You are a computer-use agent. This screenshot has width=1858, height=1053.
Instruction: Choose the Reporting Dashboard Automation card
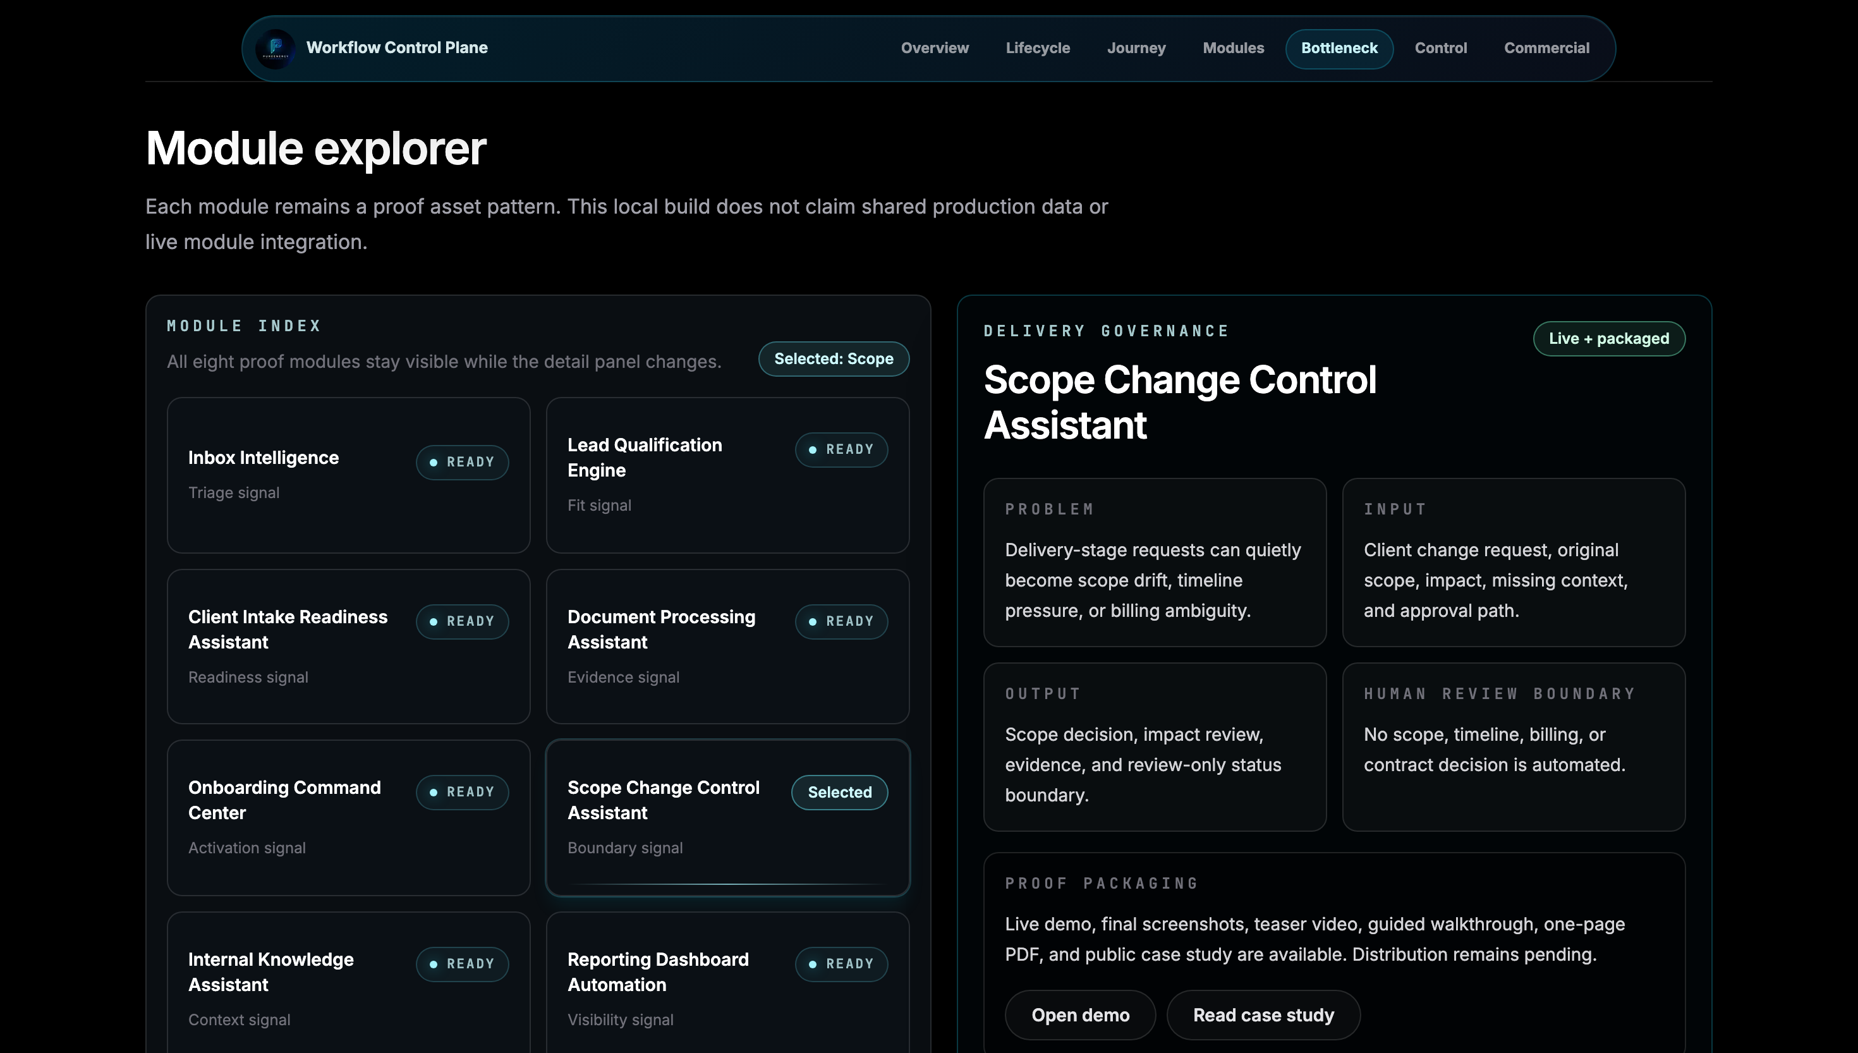point(727,983)
